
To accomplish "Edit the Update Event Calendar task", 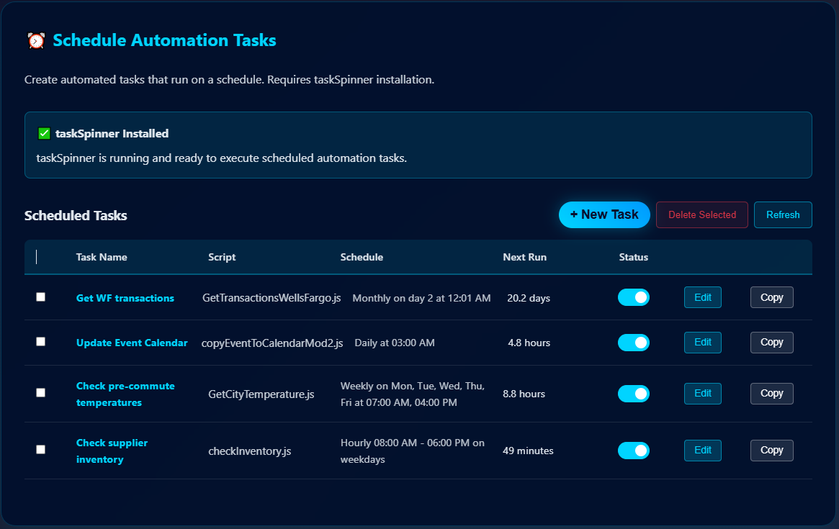I will coord(703,343).
